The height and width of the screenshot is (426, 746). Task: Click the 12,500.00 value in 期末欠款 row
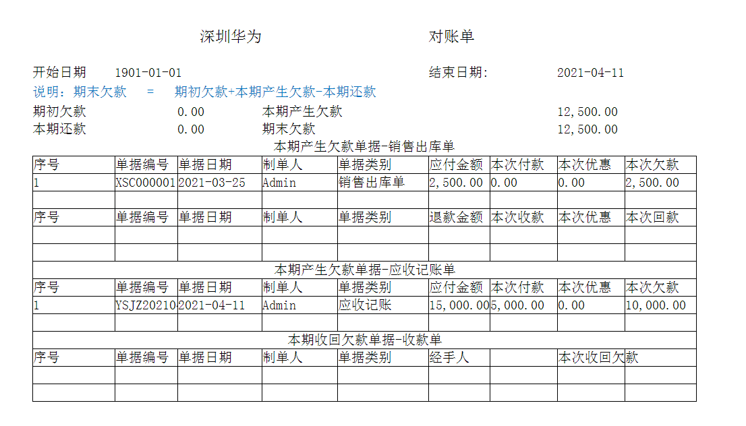tap(587, 129)
